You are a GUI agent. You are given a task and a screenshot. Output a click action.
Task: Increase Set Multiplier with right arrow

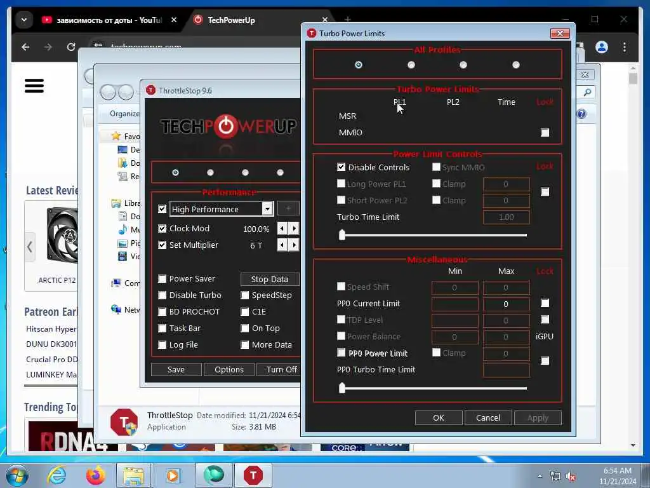click(x=293, y=245)
